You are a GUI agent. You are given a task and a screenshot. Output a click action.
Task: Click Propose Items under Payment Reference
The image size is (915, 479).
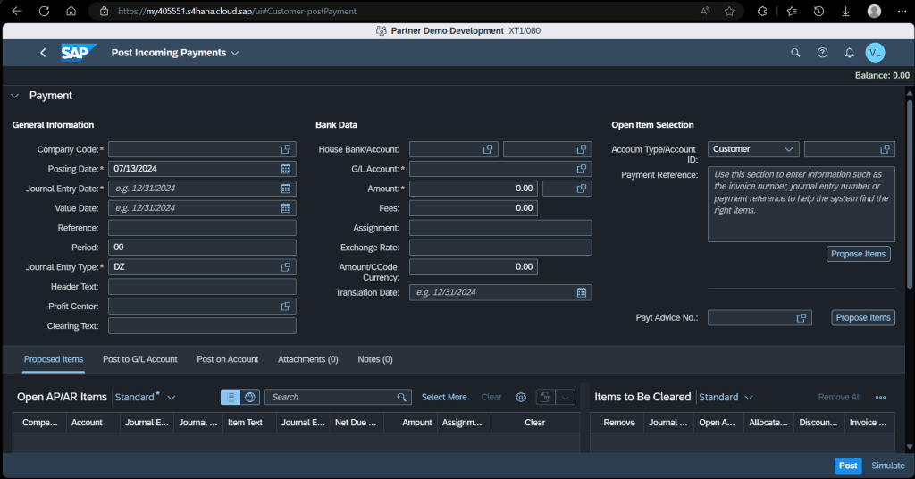859,254
